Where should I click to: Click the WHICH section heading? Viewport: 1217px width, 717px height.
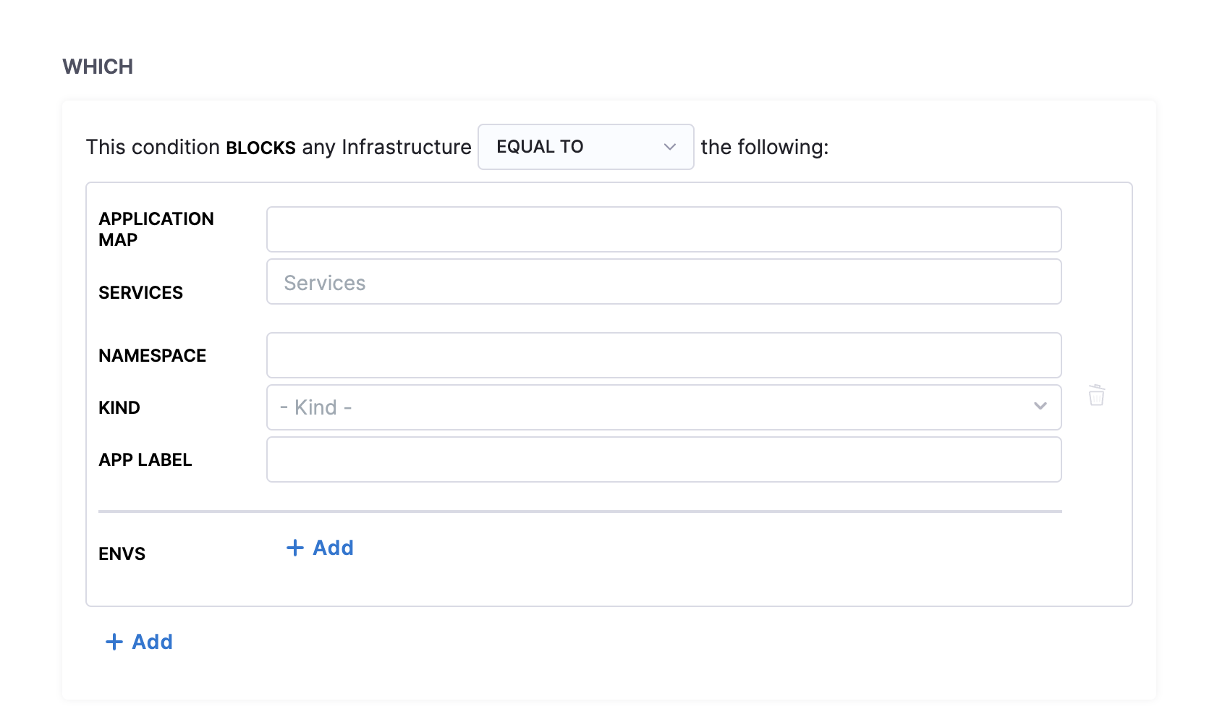98,67
